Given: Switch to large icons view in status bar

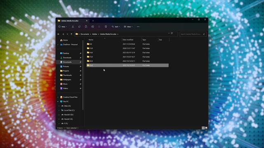Looking at the screenshot, I should [206, 128].
